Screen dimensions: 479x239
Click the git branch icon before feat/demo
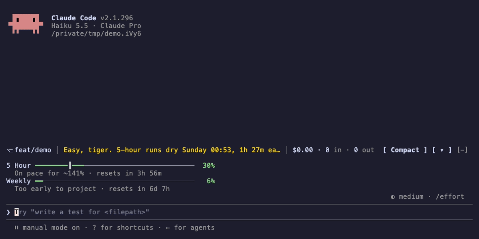pyautogui.click(x=10, y=150)
